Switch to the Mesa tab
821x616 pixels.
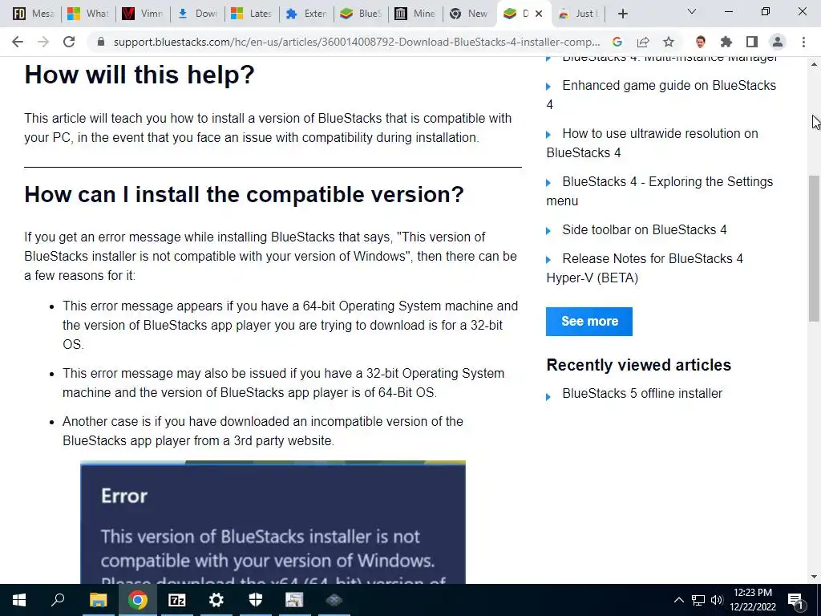tap(34, 14)
